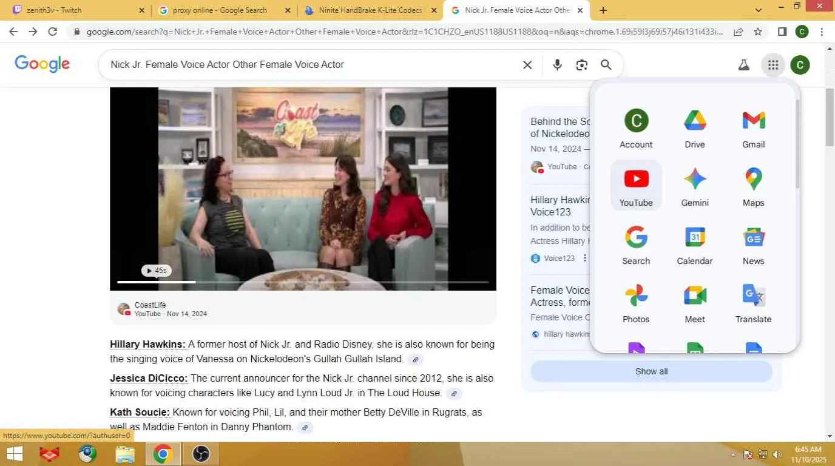Viewport: 835px width, 466px height.
Task: Open Google Maps from the apps panel
Action: (x=753, y=186)
